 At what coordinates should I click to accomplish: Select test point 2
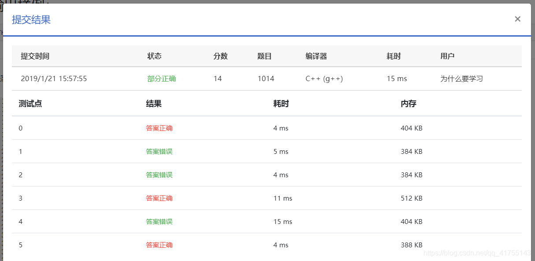(21, 175)
